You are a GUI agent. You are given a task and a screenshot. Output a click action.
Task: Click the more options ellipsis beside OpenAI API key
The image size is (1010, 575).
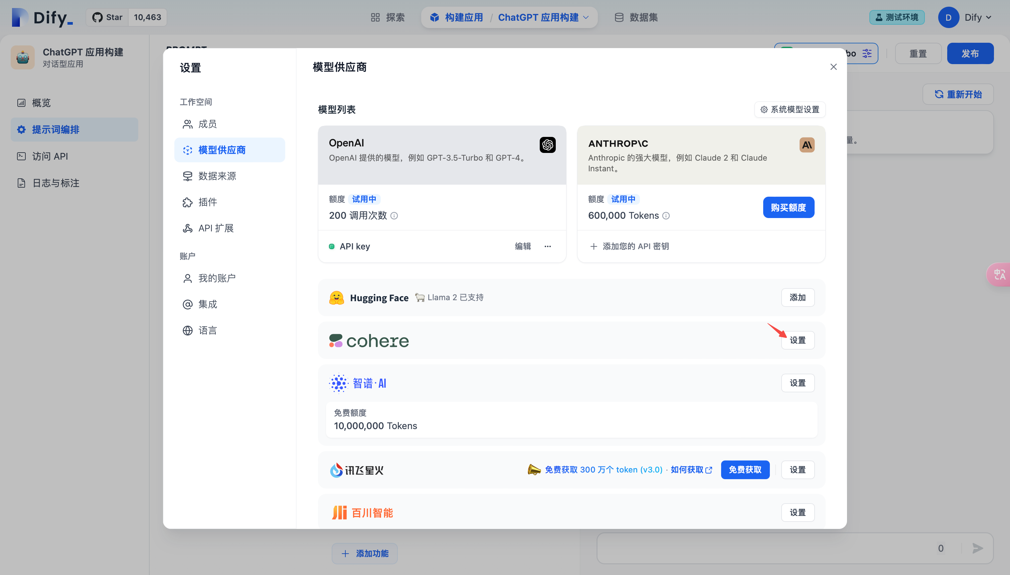(548, 246)
